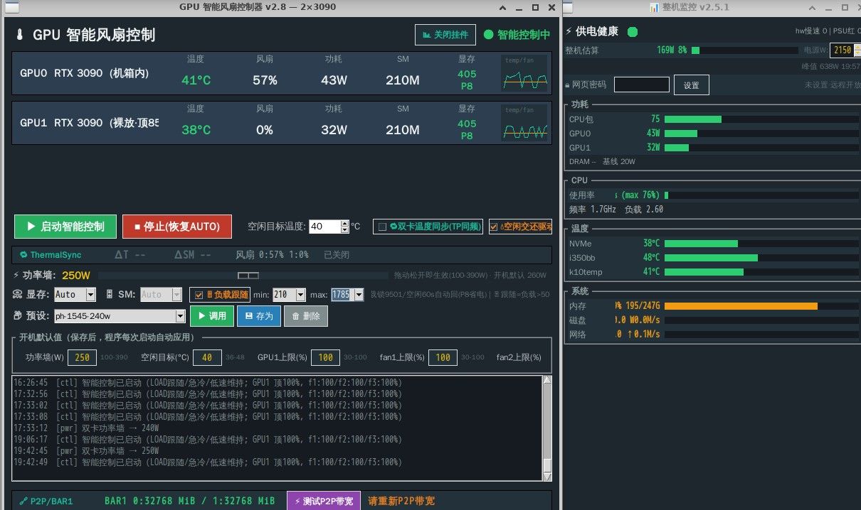
Task: Click 启动智能控制 button
Action: pos(65,227)
